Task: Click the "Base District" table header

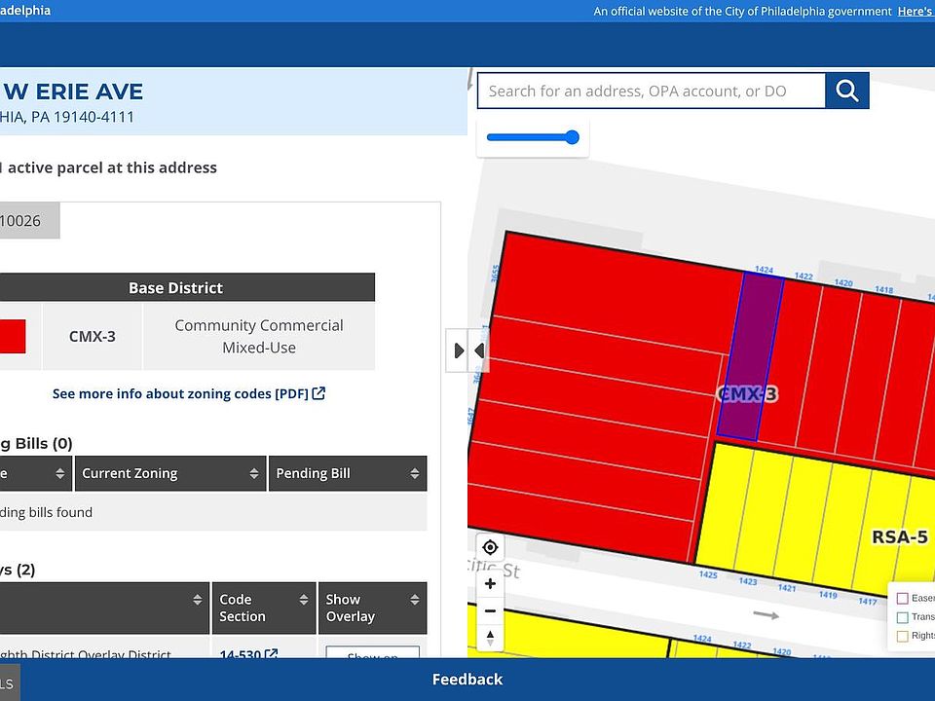Action: coord(176,288)
